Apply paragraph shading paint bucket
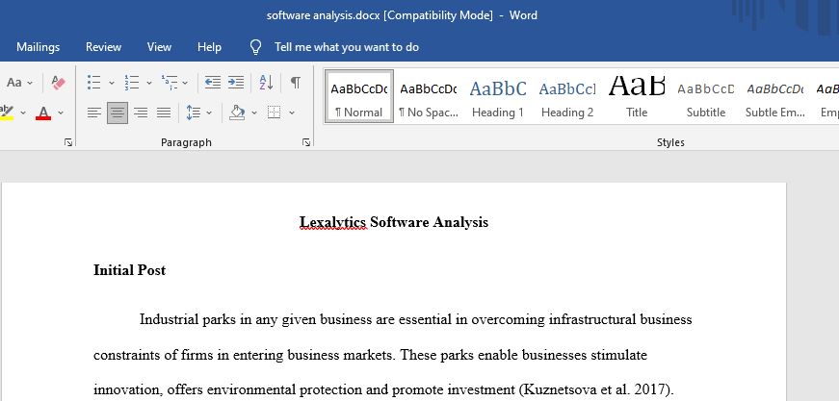This screenshot has width=839, height=401. click(x=237, y=113)
